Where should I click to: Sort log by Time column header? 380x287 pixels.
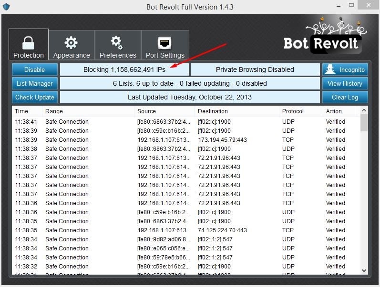click(27, 111)
